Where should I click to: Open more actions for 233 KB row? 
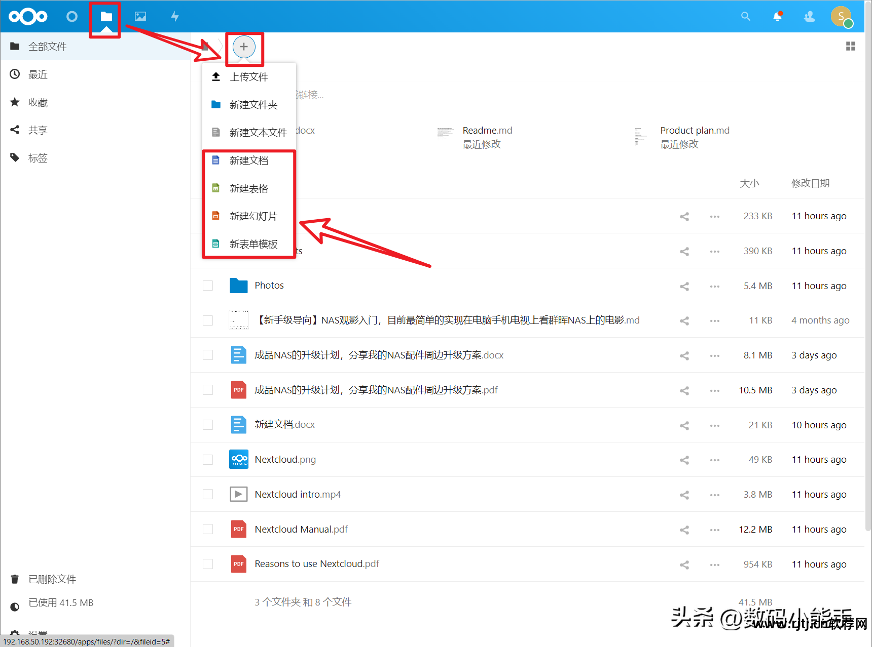pyautogui.click(x=715, y=216)
